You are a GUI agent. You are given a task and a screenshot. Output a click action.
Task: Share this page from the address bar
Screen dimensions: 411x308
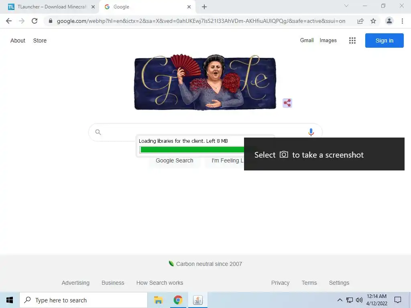360,21
